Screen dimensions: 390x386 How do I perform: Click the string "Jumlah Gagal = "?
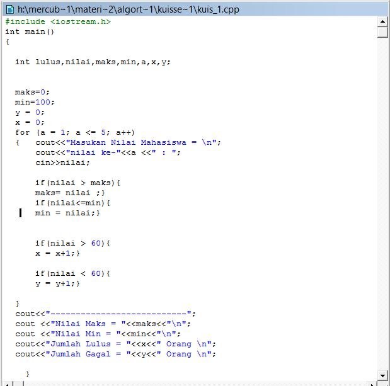[88, 354]
